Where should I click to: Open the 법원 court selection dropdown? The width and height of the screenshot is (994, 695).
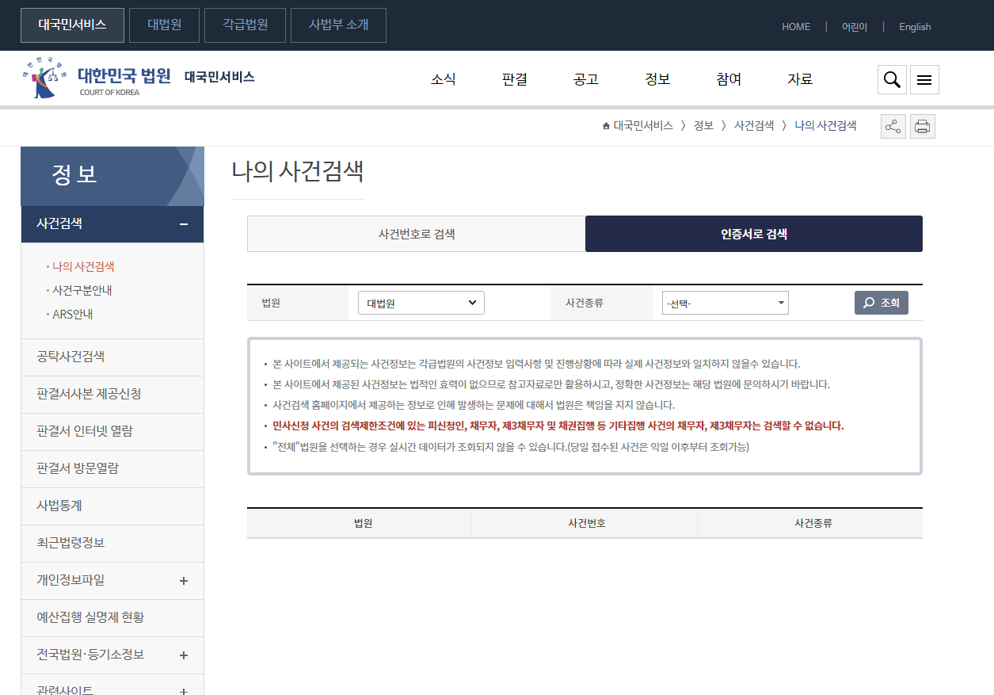coord(421,302)
